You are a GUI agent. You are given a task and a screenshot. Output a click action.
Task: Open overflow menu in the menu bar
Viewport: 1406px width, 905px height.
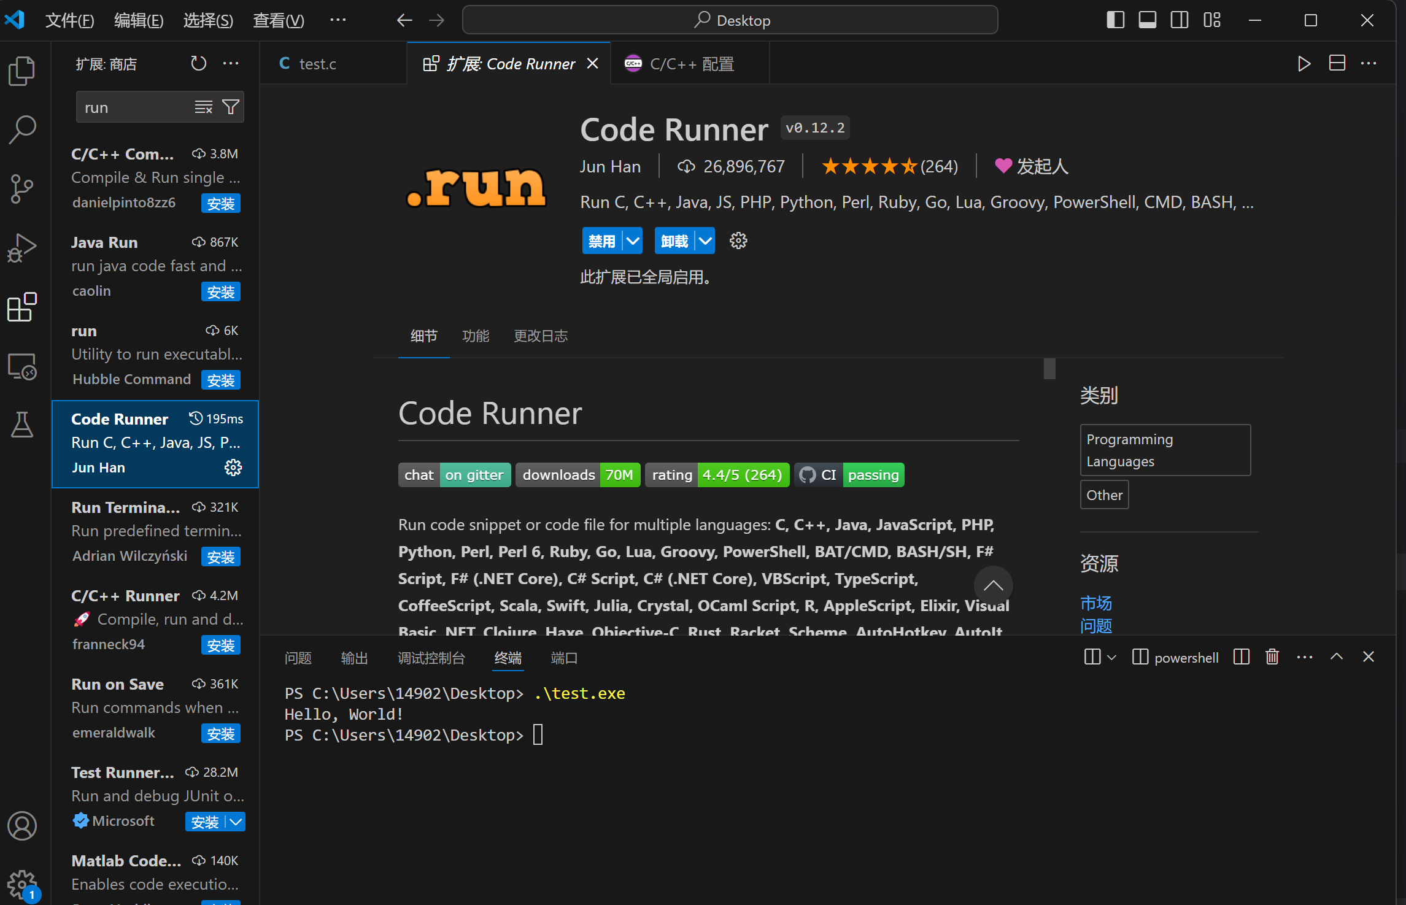[338, 20]
